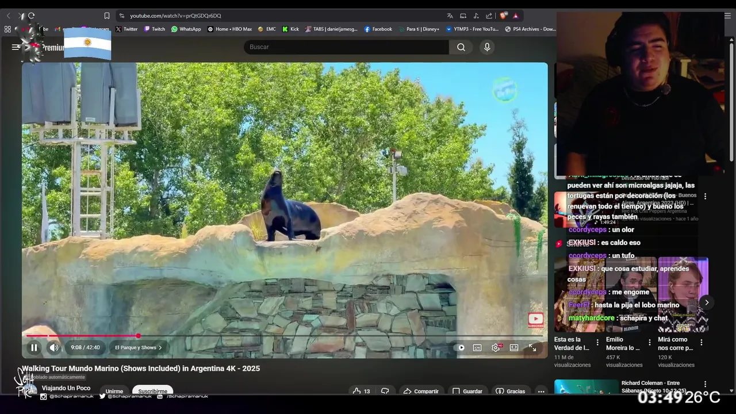Translate the page with the translate icon
Screen dimensions: 736x414
pyautogui.click(x=450, y=16)
